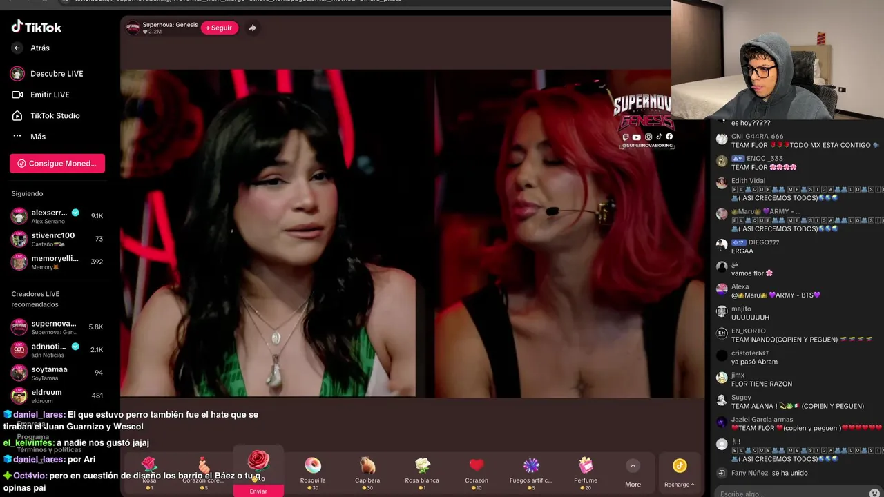Open recommended creator soytamaa
Image resolution: width=884 pixels, height=497 pixels.
pyautogui.click(x=57, y=373)
